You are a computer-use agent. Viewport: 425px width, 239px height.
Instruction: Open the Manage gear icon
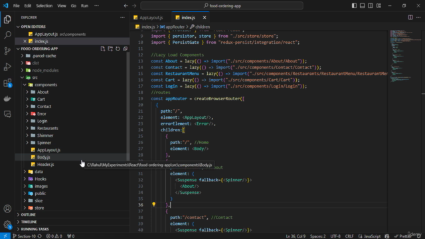coord(7,224)
